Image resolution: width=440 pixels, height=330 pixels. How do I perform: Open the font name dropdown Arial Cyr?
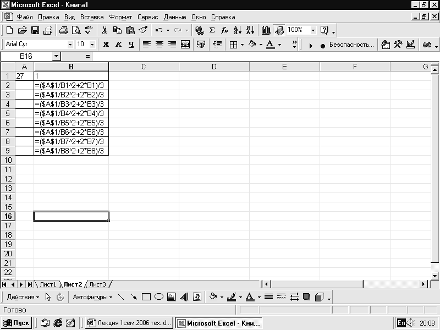(70, 45)
